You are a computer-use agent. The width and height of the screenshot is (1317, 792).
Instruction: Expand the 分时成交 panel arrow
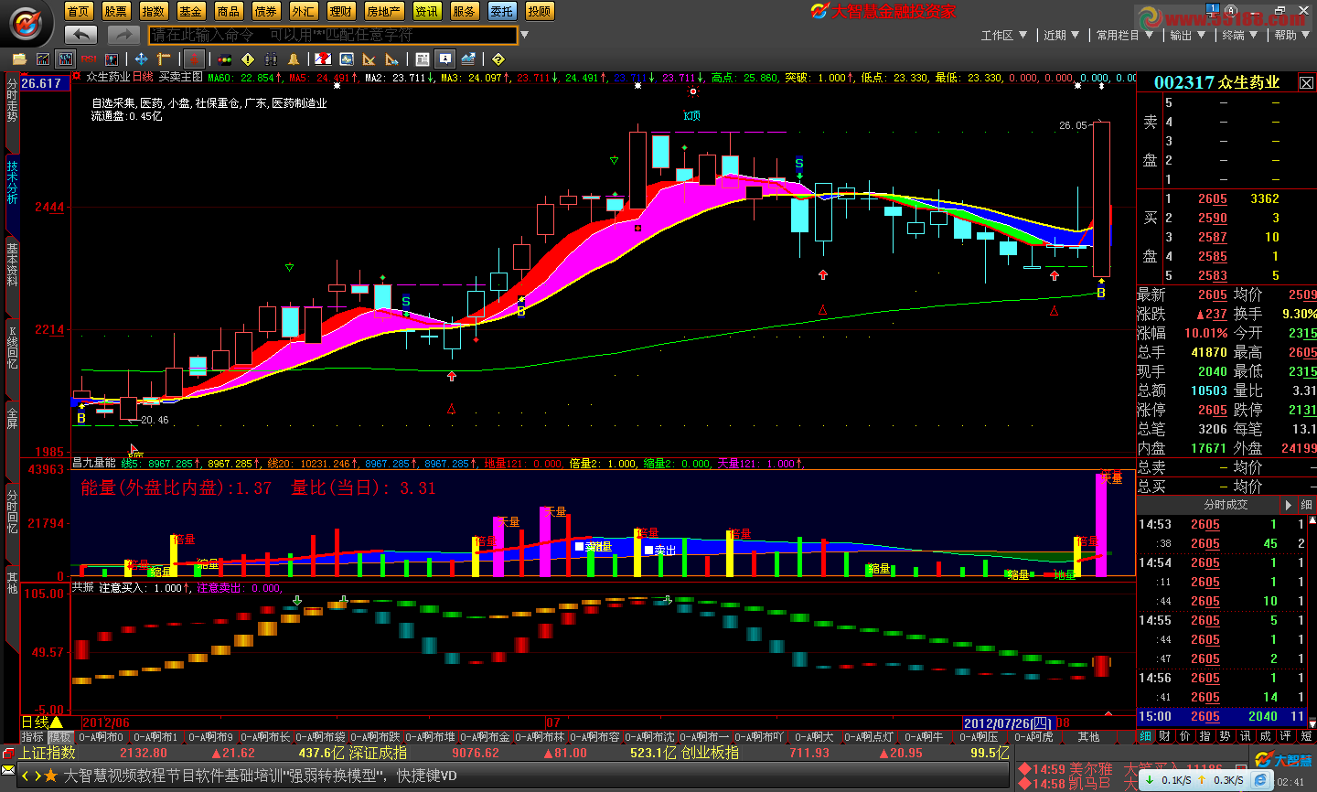coord(1288,505)
